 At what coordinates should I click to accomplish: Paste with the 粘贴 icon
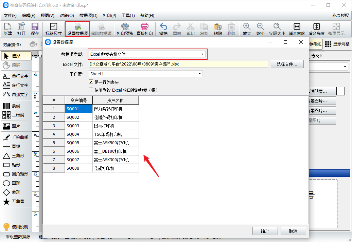coord(217,29)
